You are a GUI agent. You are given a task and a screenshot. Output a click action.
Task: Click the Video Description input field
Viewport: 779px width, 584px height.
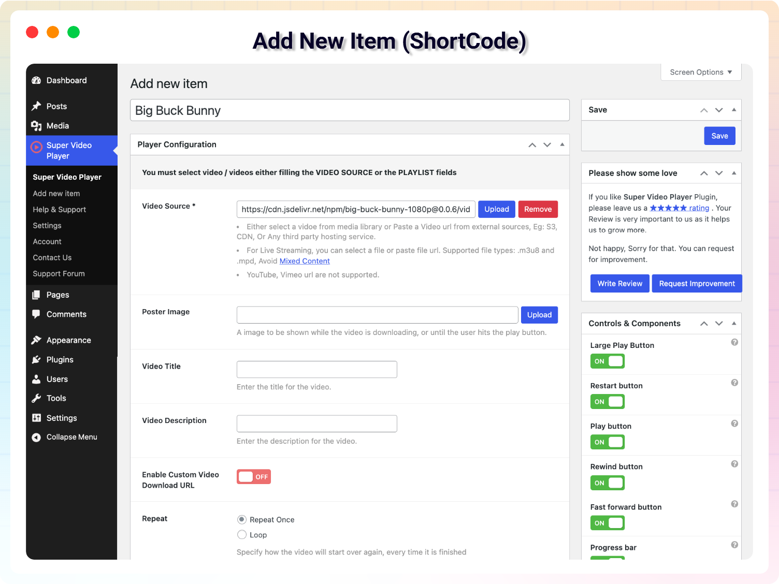317,424
